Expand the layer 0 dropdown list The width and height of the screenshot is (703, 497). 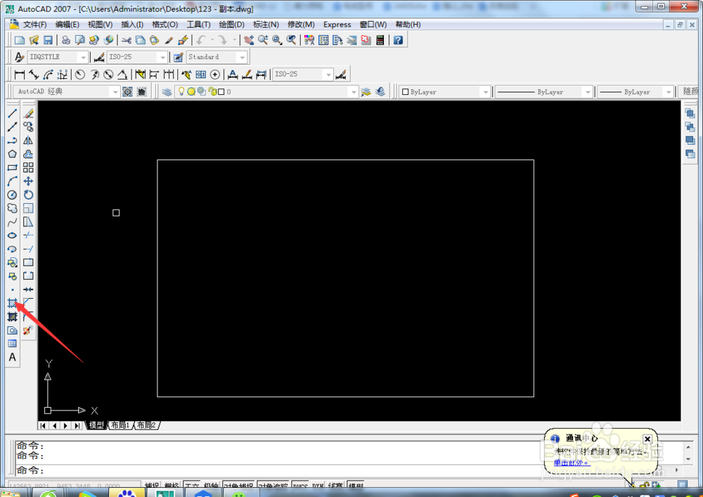click(354, 92)
